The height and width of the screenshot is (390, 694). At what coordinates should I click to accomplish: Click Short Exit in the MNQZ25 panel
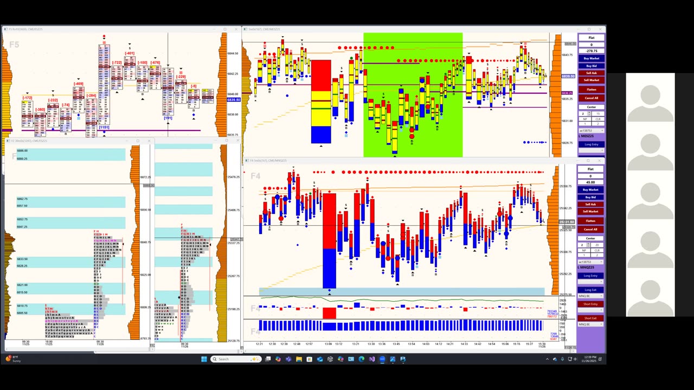click(590, 318)
